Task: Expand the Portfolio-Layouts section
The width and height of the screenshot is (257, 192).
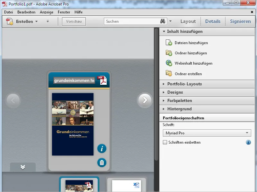Action: [x=207, y=84]
